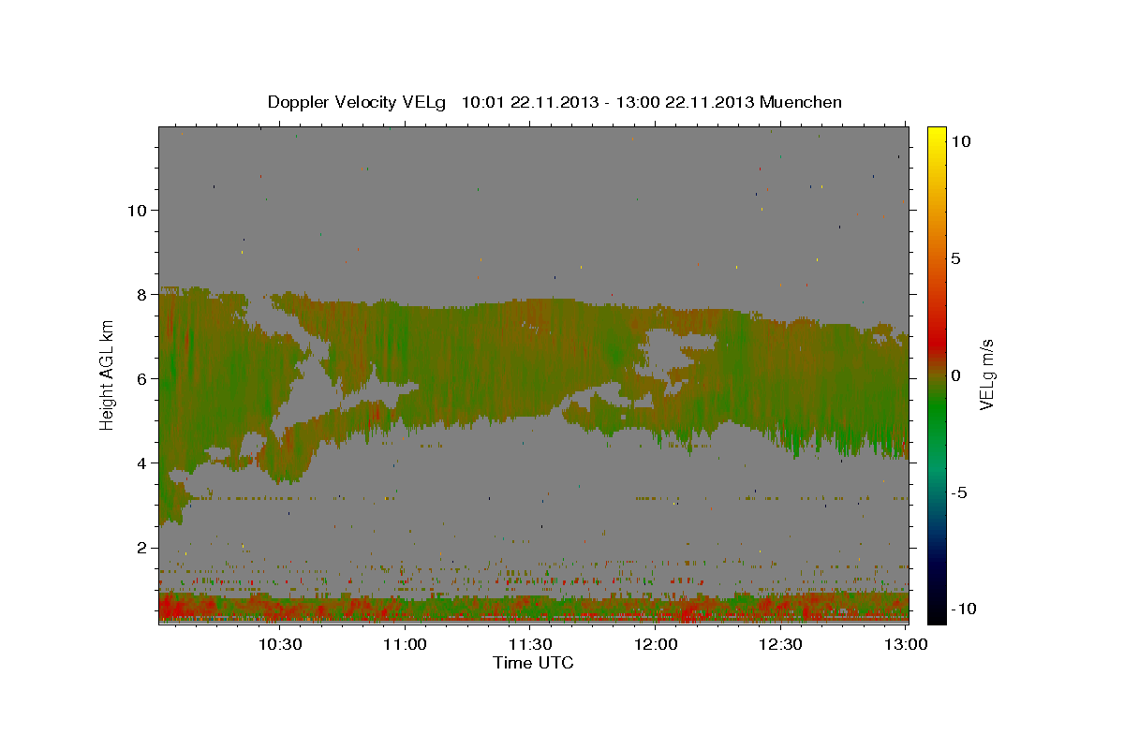1124x749 pixels.
Task: Click the 12:00 time tick label
Action: point(656,644)
